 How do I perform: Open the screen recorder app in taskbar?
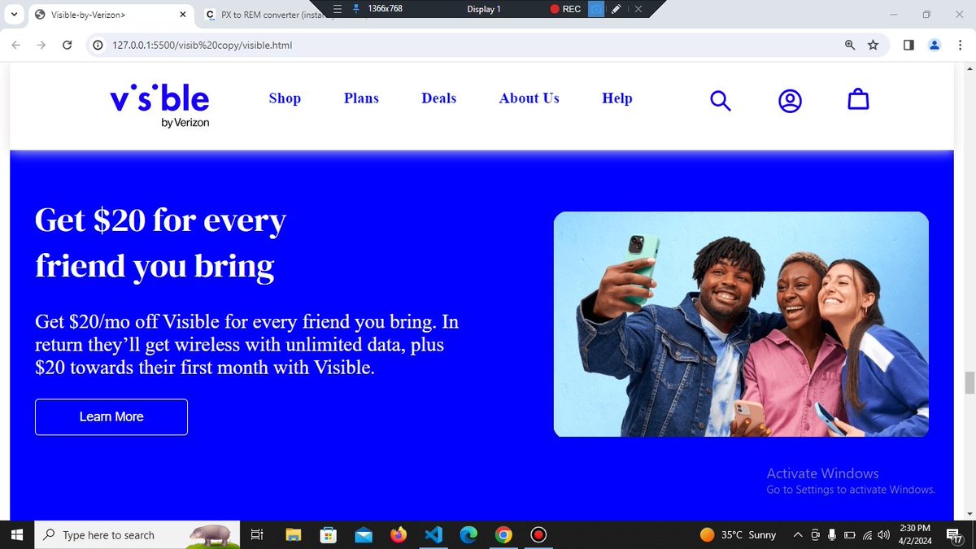coord(538,534)
